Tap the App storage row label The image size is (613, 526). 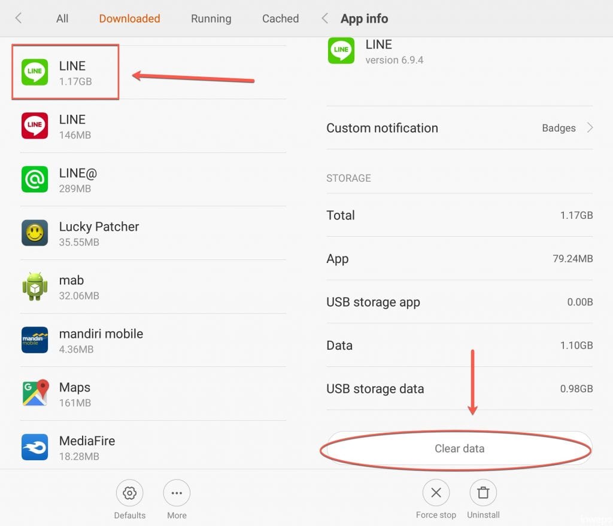[338, 259]
